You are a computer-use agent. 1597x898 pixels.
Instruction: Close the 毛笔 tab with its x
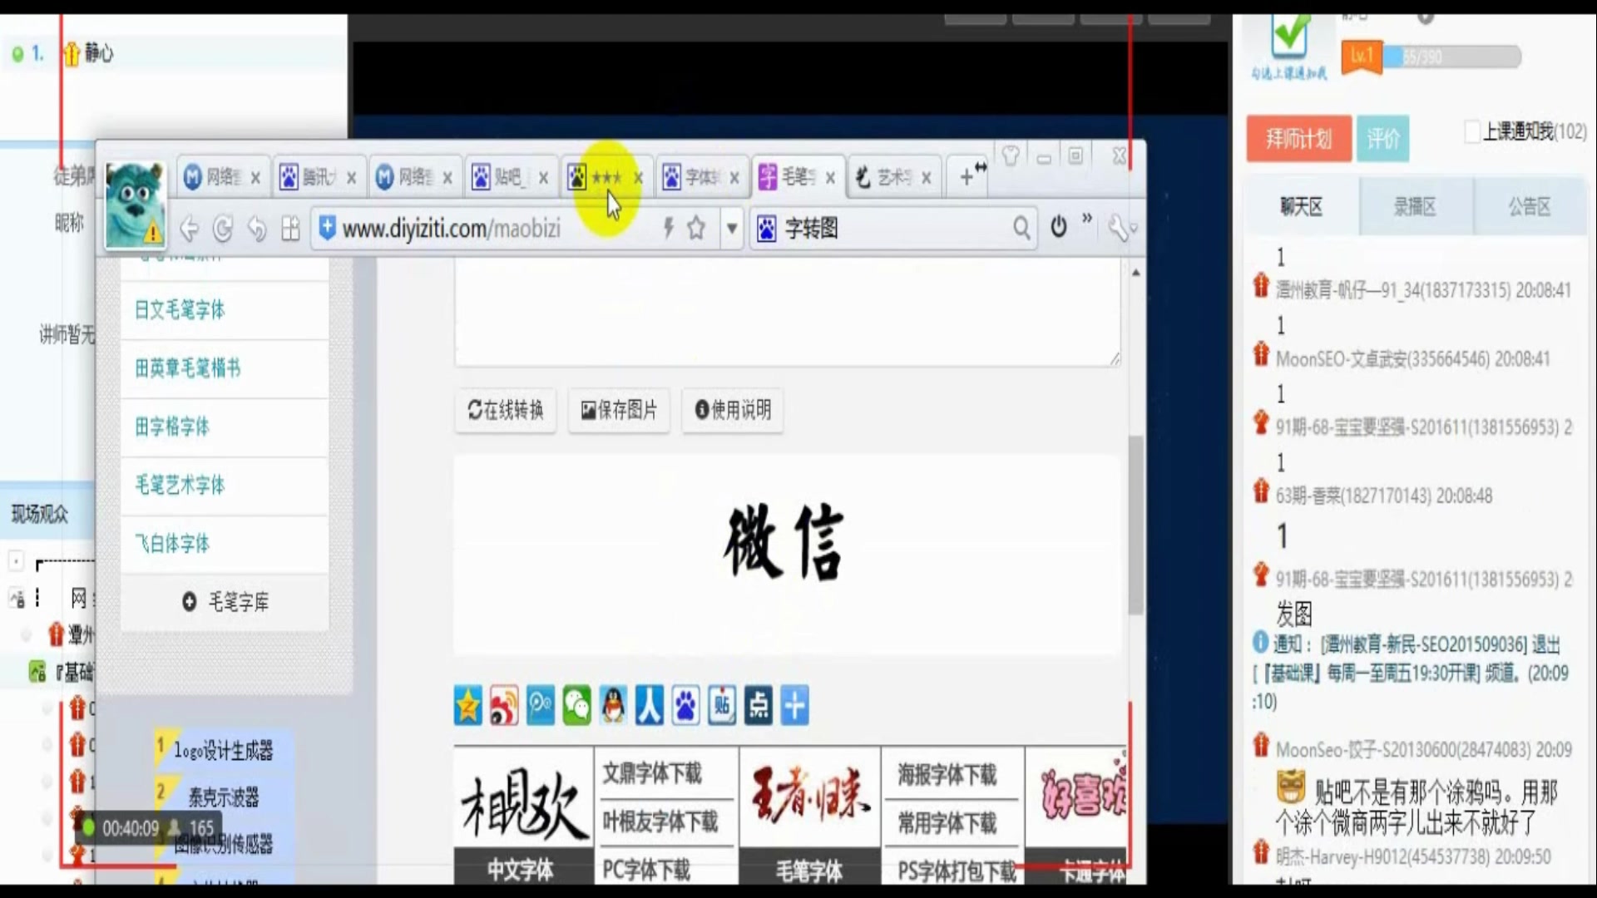[x=830, y=177]
